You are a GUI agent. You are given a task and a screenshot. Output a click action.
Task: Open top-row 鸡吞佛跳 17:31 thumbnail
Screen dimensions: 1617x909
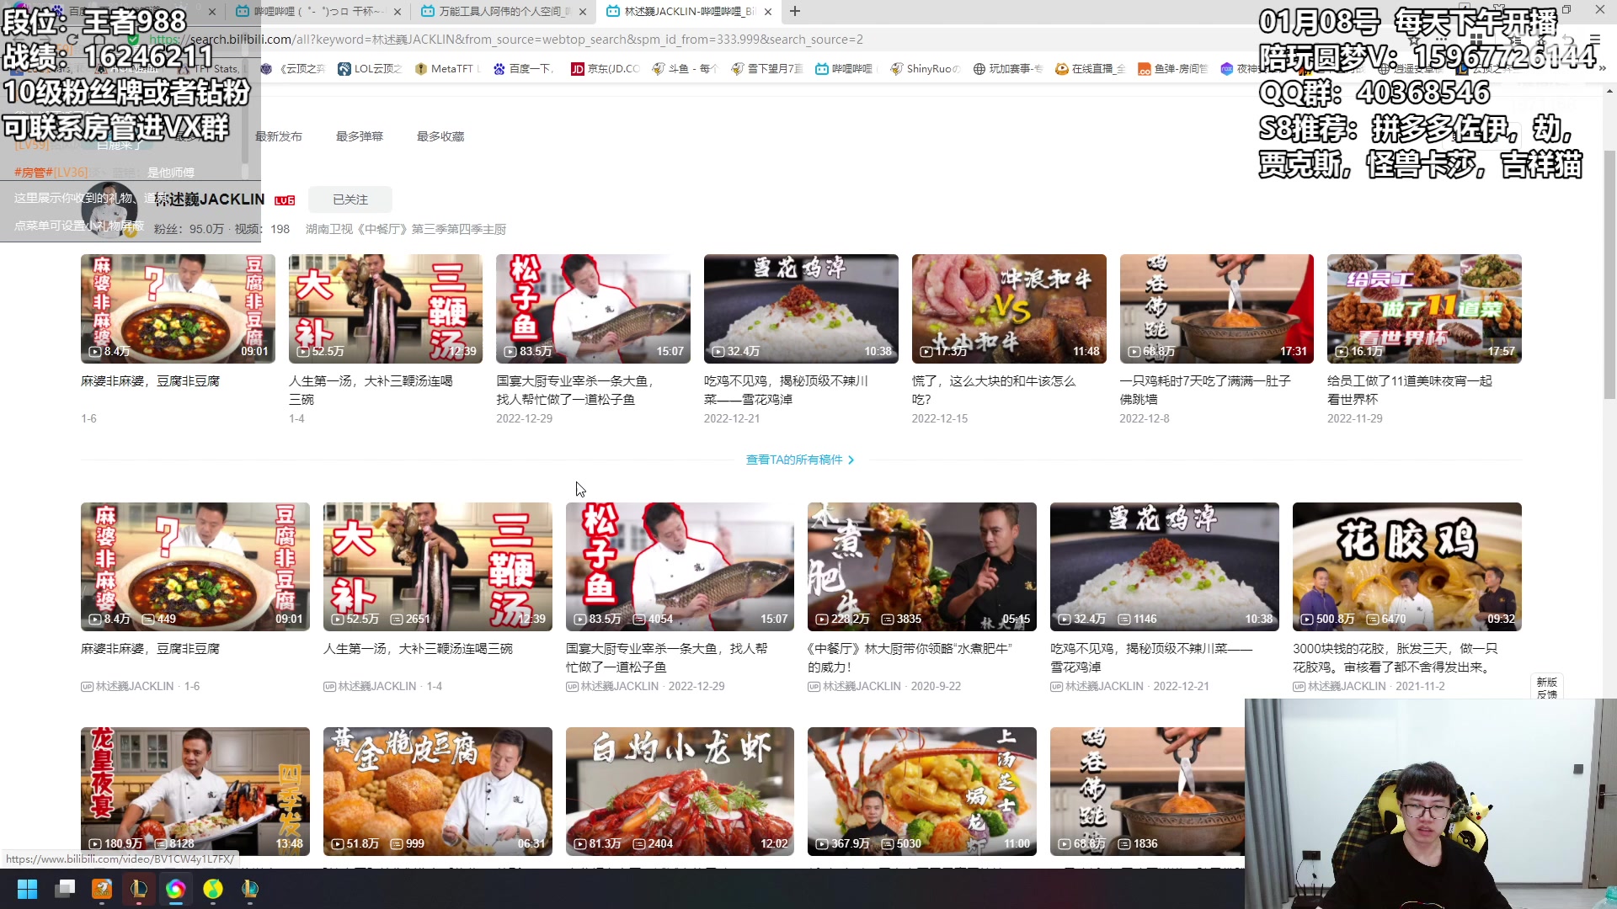1217,309
